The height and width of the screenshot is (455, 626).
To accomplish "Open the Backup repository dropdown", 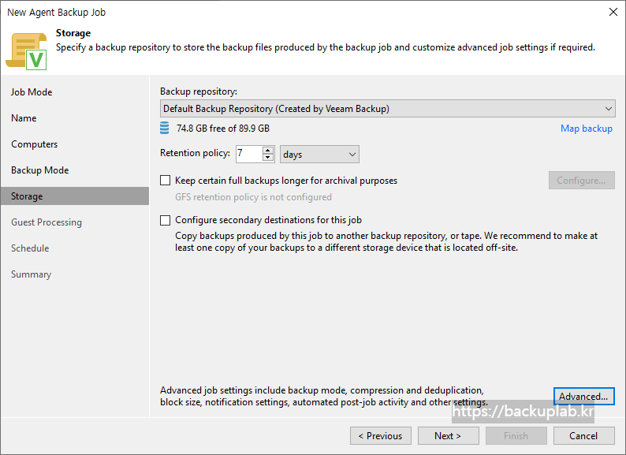I will pyautogui.click(x=387, y=109).
